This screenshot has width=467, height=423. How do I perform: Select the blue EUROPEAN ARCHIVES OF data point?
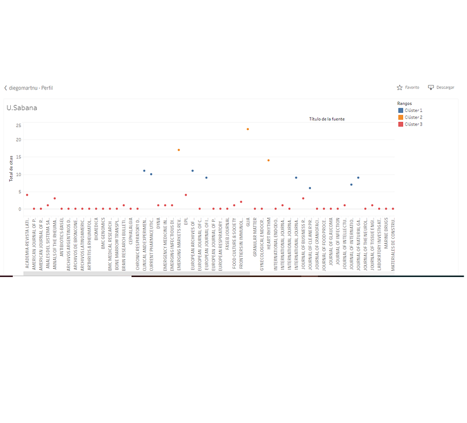[x=192, y=171]
